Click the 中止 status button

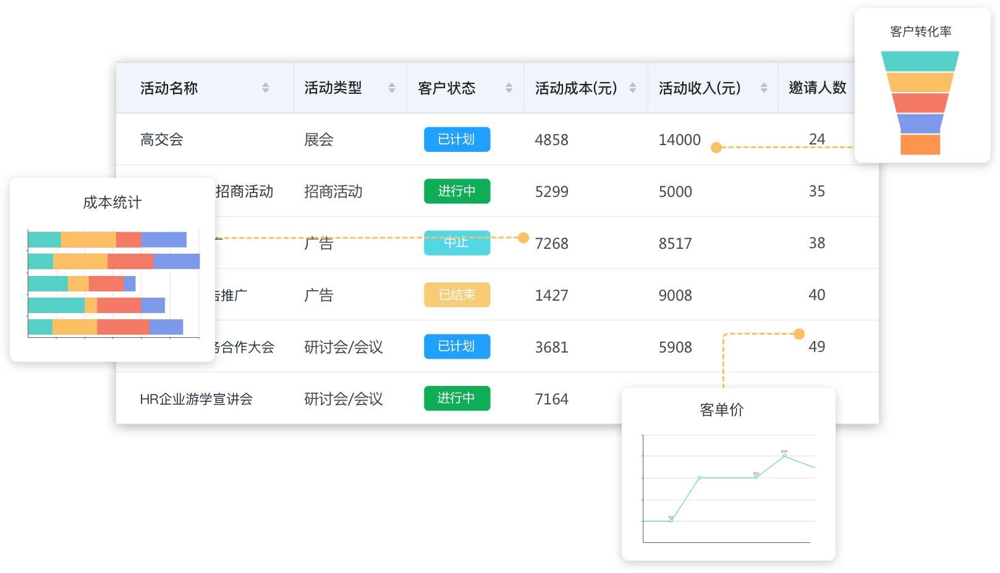coord(457,243)
